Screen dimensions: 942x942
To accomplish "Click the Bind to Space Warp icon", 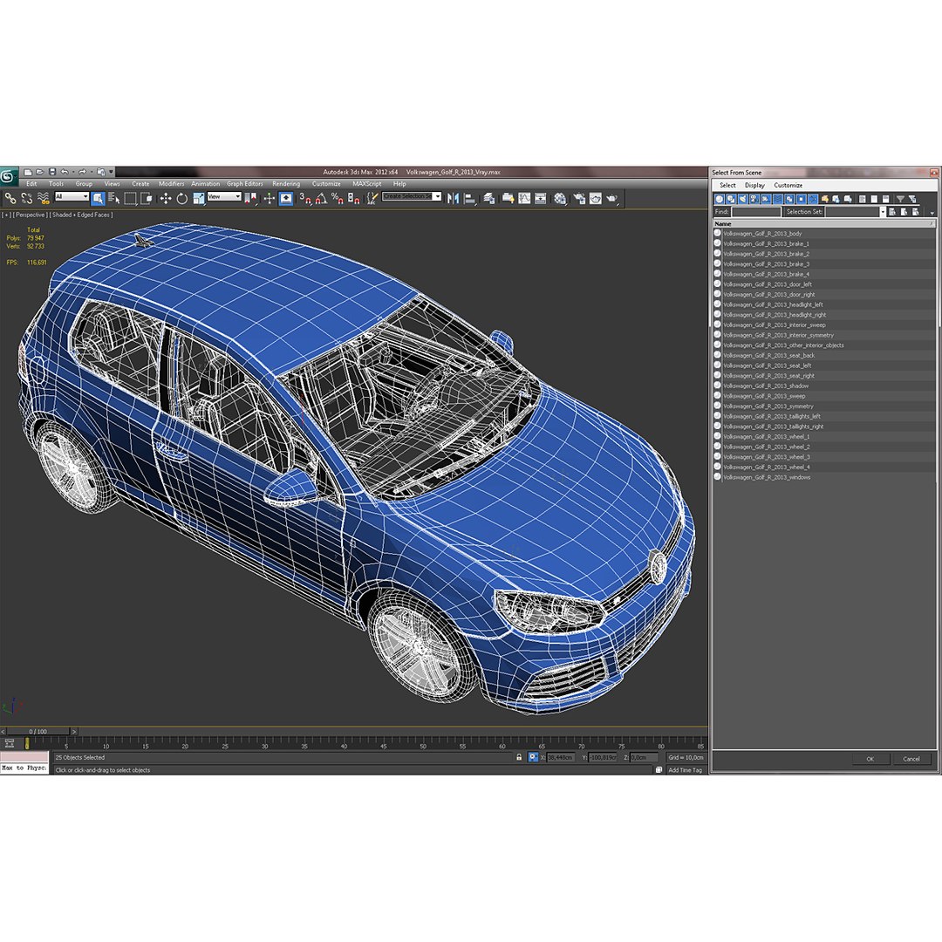I will pyautogui.click(x=44, y=198).
